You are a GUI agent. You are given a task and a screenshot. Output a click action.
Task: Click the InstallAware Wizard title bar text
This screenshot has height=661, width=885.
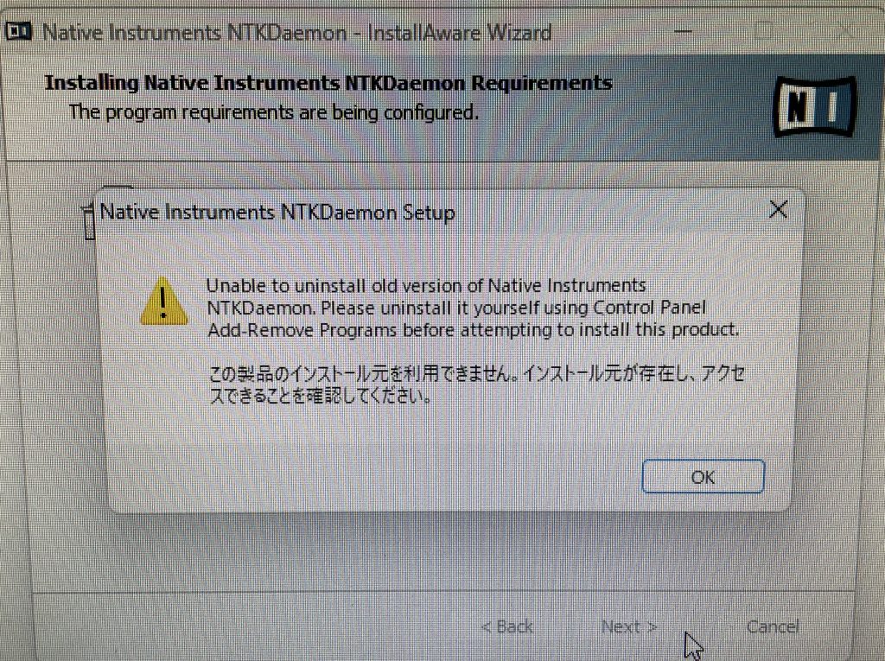[297, 32]
